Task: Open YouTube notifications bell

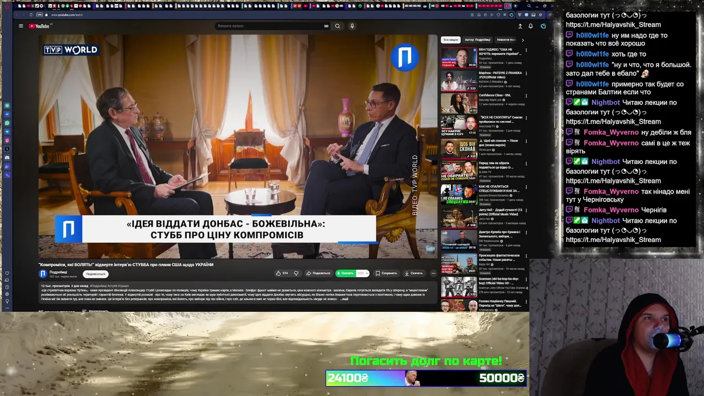Action: pos(531,26)
